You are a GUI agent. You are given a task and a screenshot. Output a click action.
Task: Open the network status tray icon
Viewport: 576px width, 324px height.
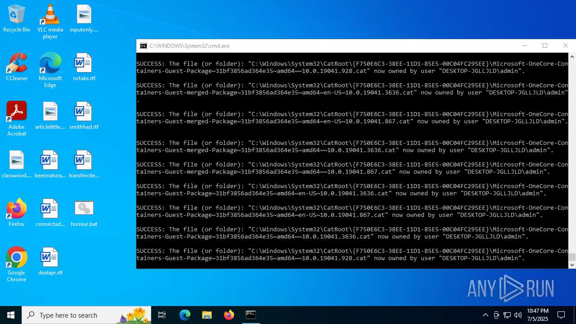pyautogui.click(x=507, y=315)
